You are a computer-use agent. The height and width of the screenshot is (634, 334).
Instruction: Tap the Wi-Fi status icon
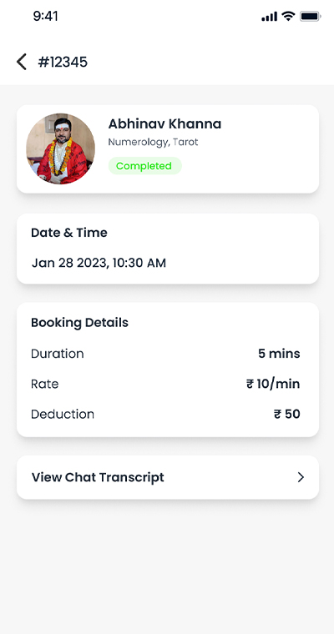click(289, 16)
